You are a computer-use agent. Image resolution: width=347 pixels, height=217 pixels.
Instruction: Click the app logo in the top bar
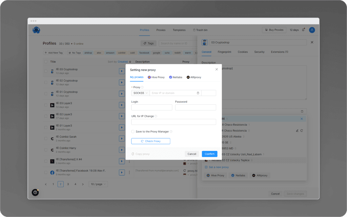[37, 30]
